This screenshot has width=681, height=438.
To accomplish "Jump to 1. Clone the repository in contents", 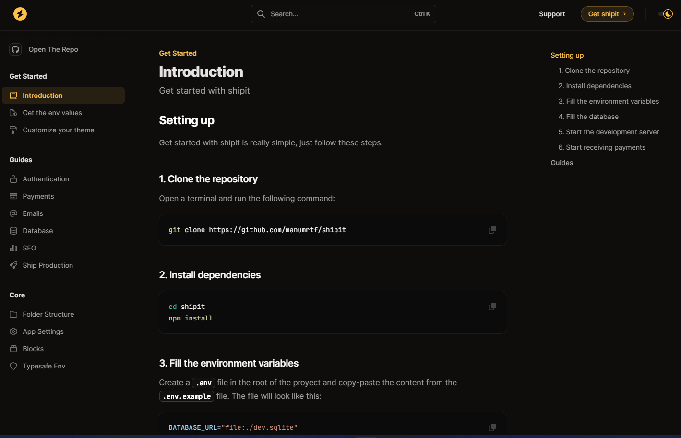I will tap(594, 71).
